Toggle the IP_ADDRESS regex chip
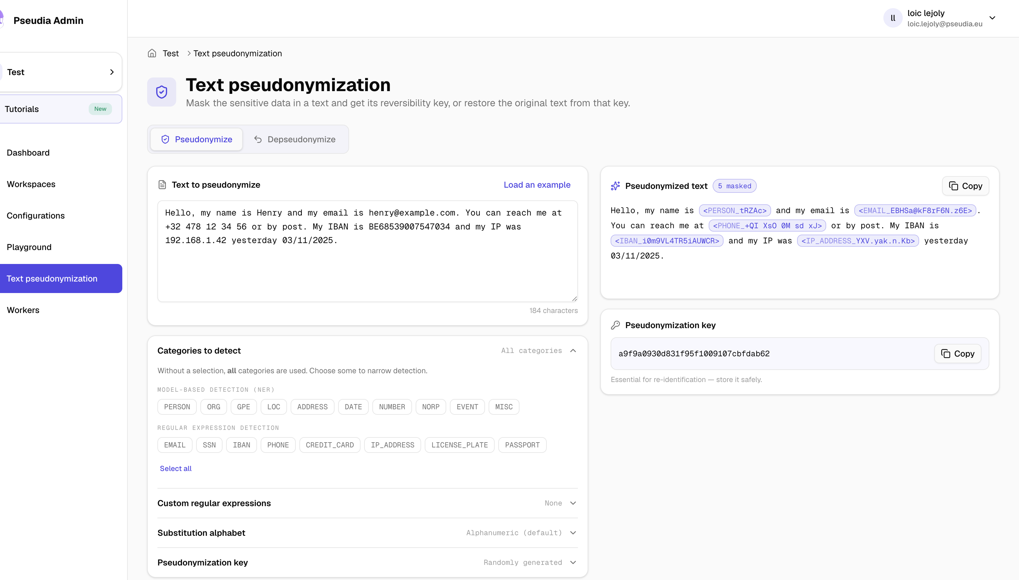The image size is (1019, 580). point(392,445)
